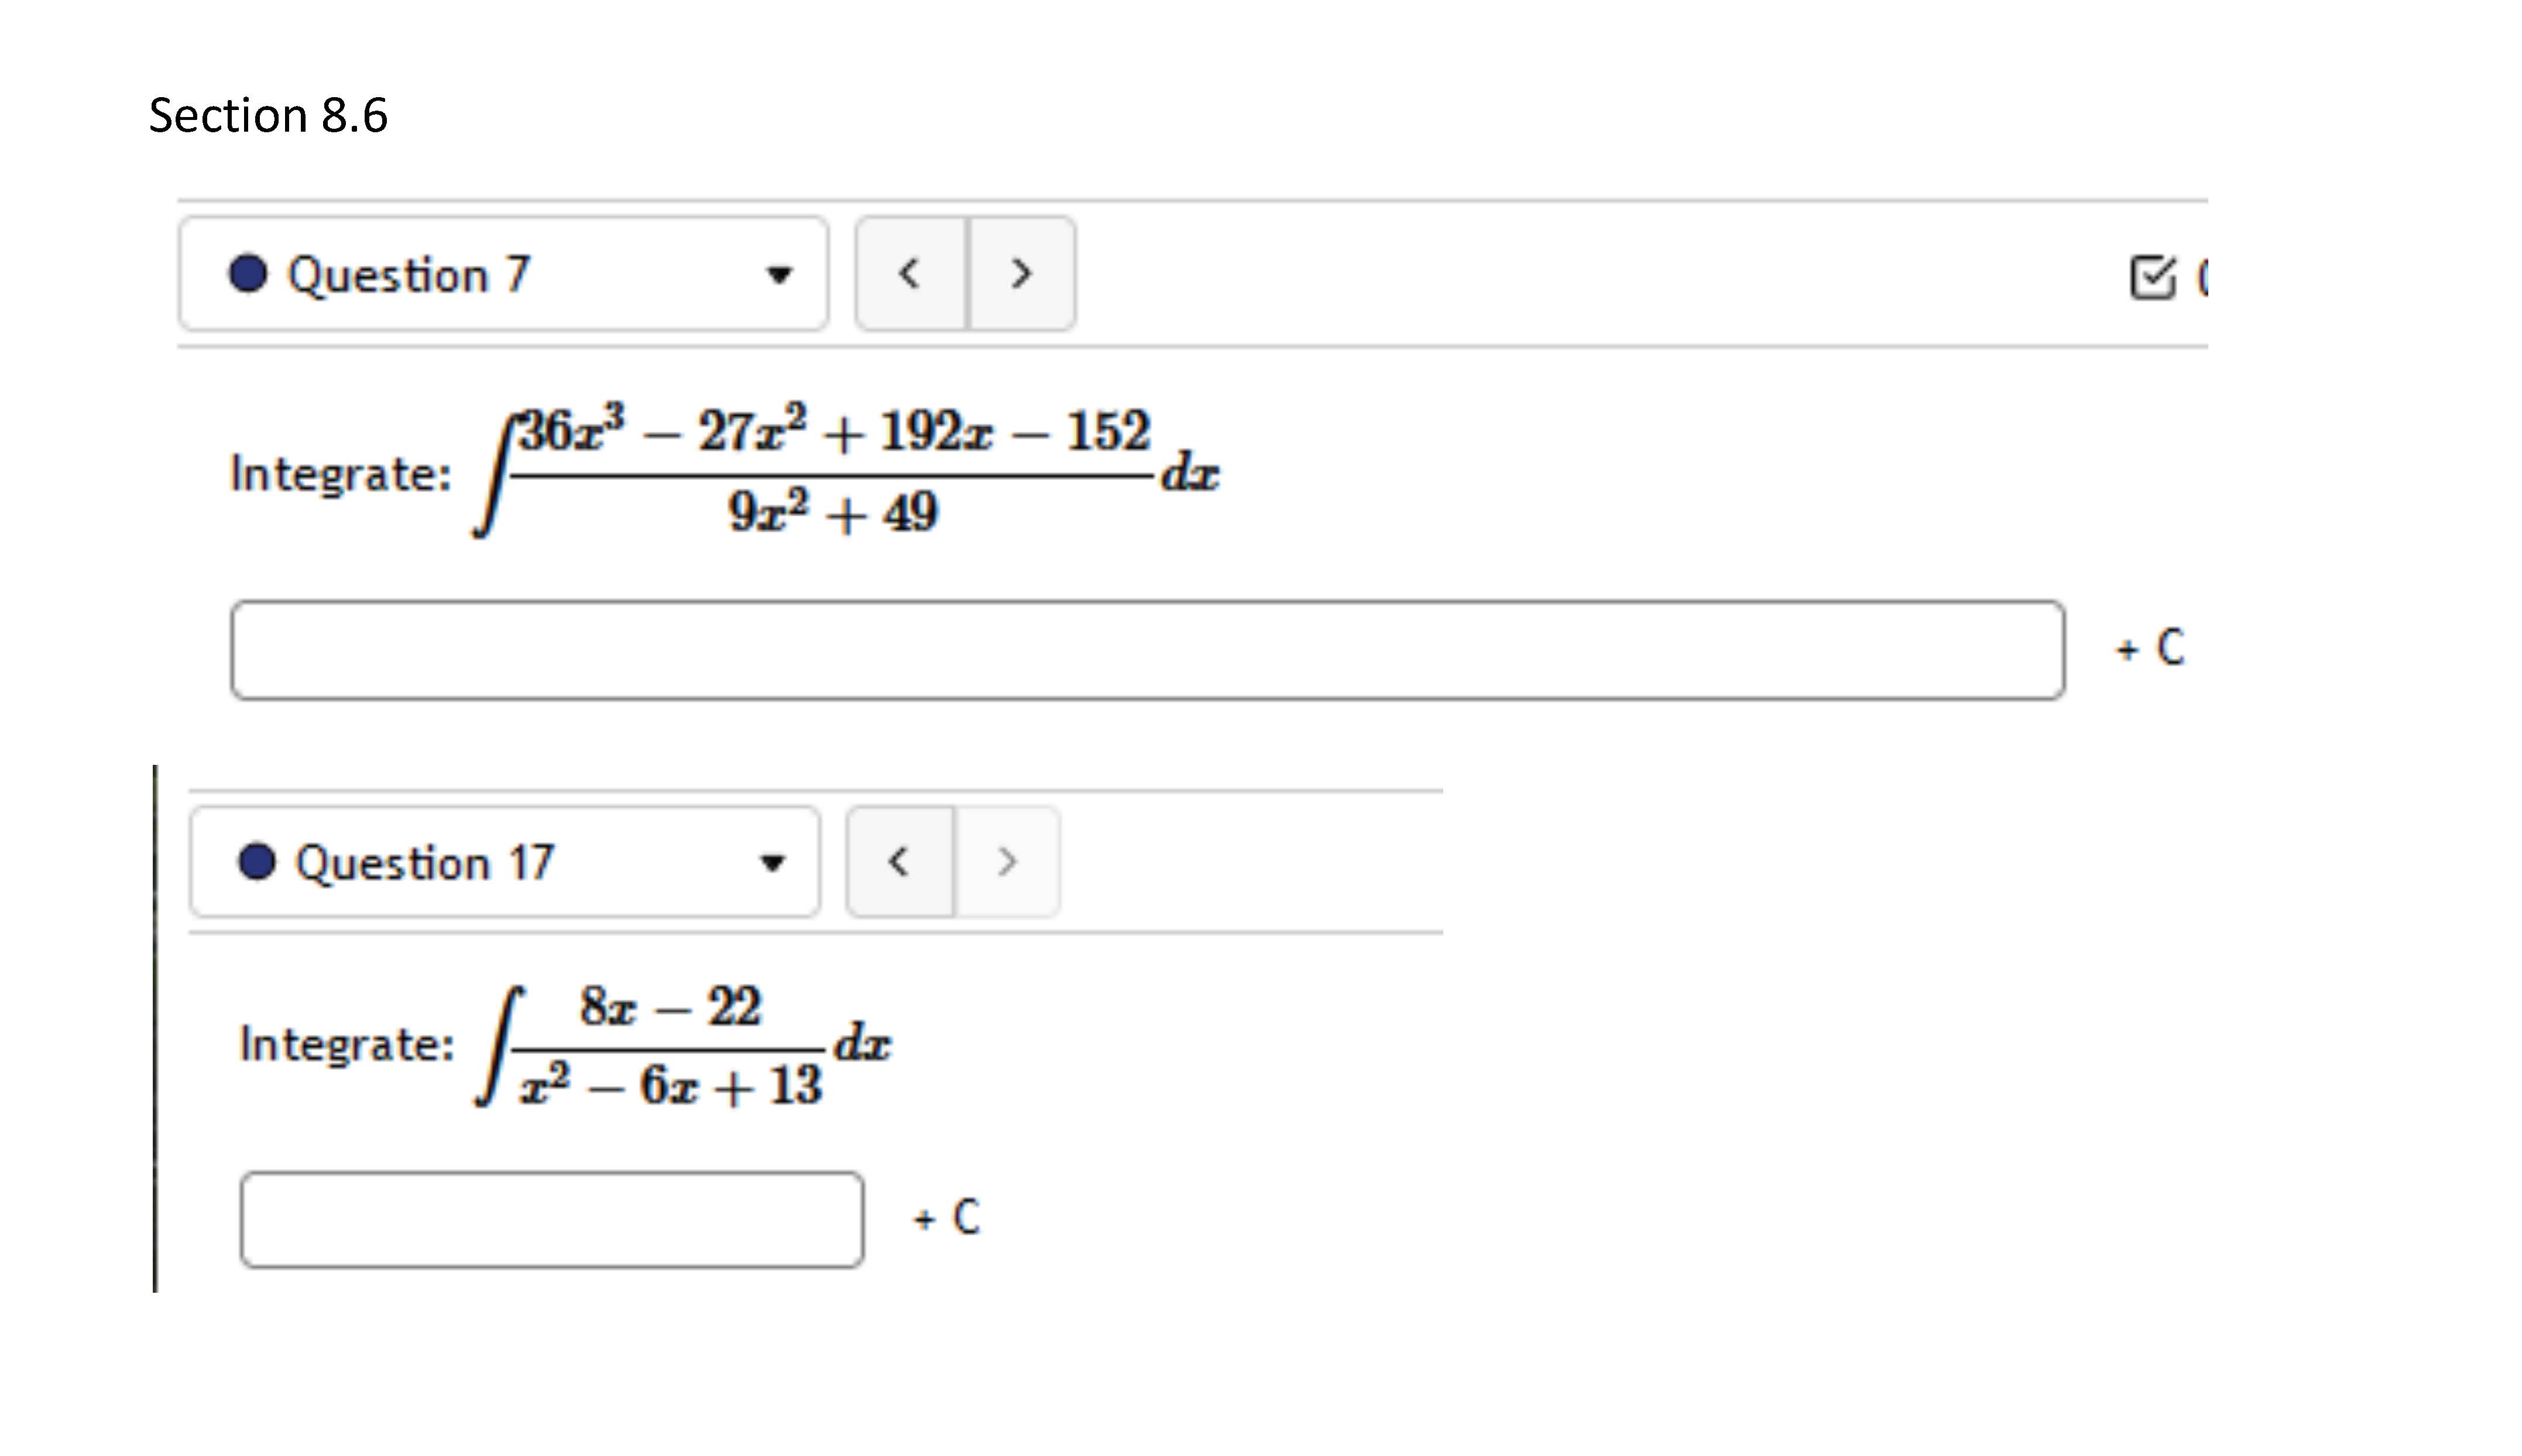Screen dimensions: 2522x1456
Task: Go to next question after Question 7
Action: click(x=1021, y=273)
